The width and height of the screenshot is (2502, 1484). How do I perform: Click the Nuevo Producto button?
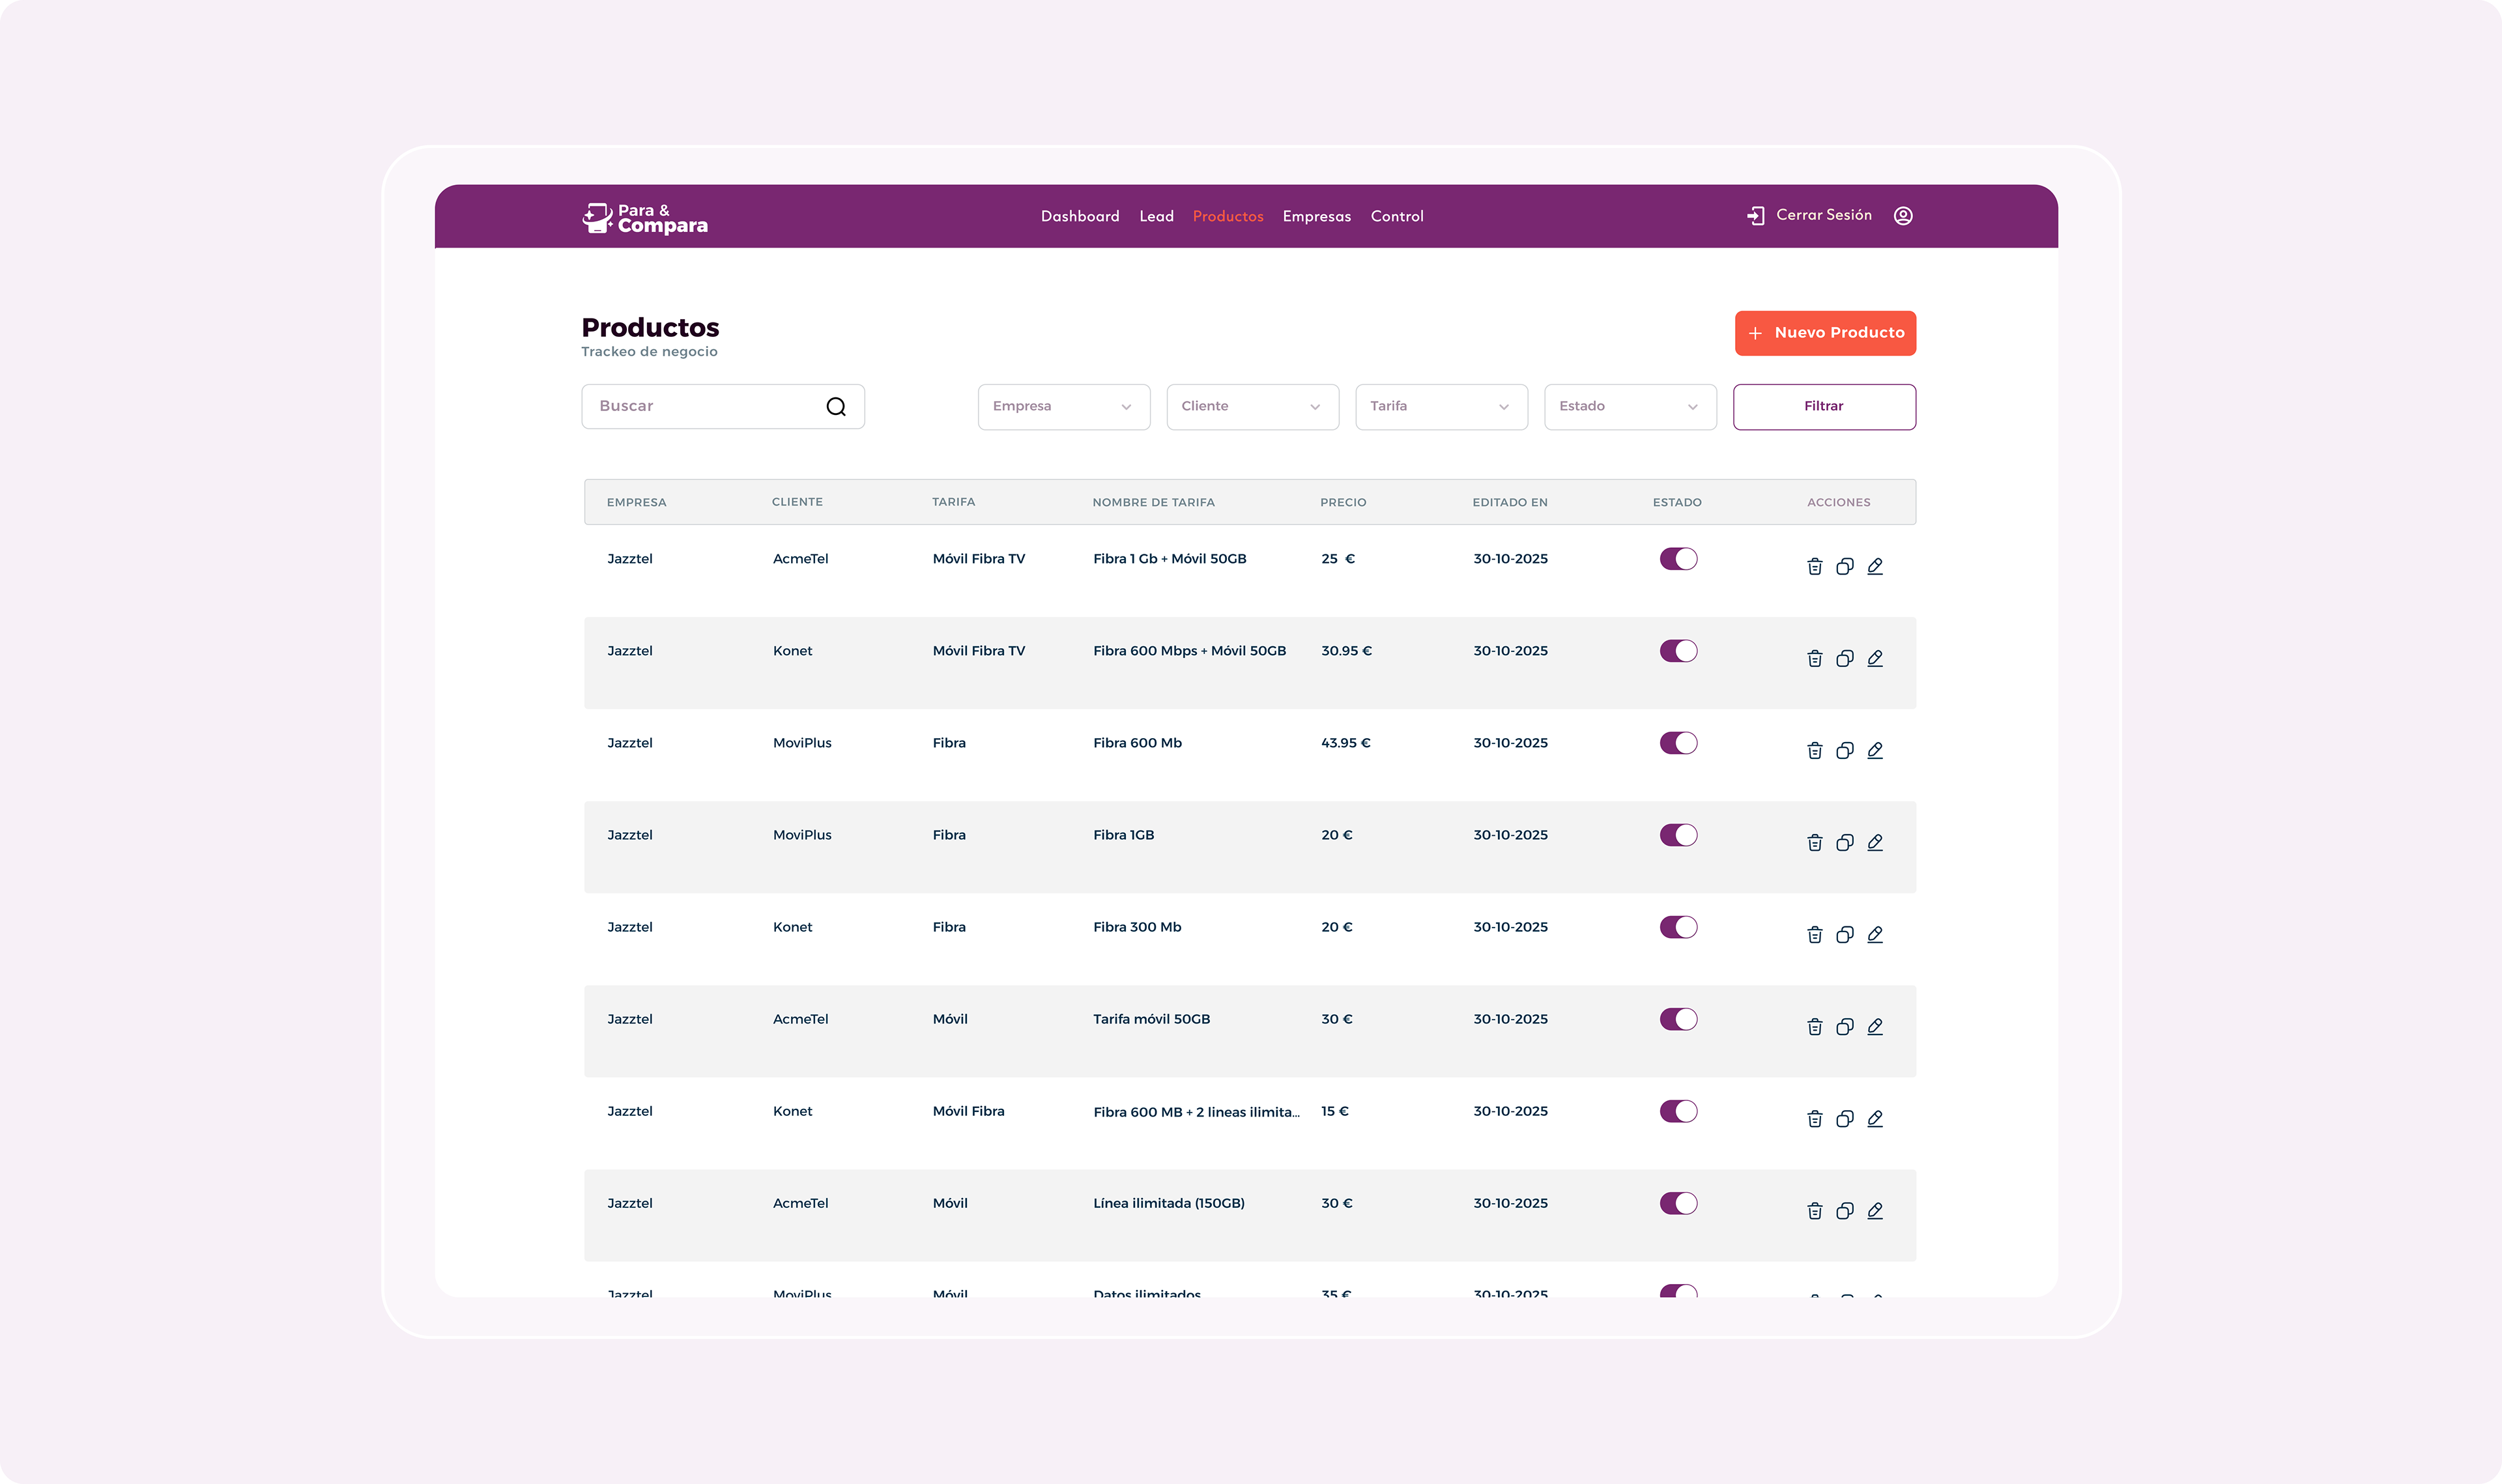coord(1824,333)
